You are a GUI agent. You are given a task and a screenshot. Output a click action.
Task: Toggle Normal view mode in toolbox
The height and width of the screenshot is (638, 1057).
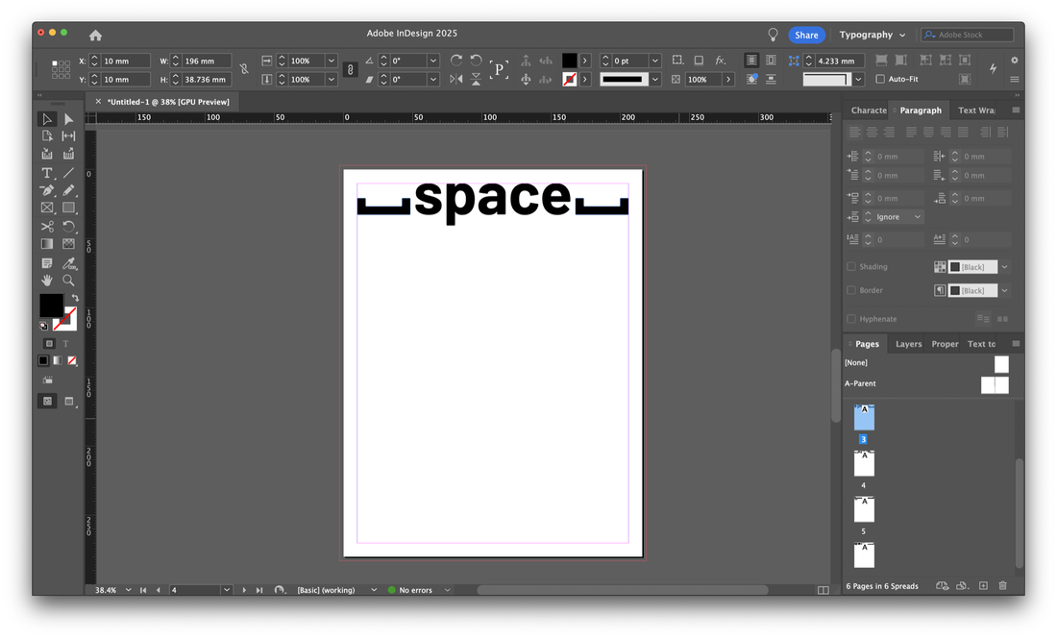(x=47, y=401)
